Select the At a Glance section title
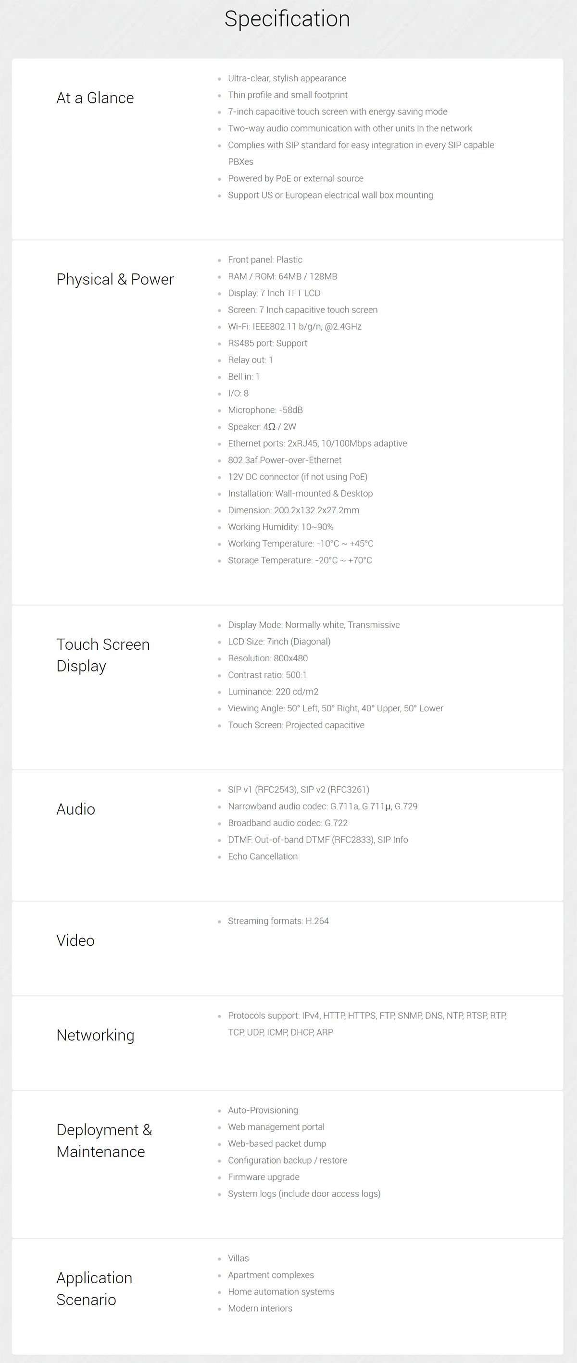 (95, 98)
